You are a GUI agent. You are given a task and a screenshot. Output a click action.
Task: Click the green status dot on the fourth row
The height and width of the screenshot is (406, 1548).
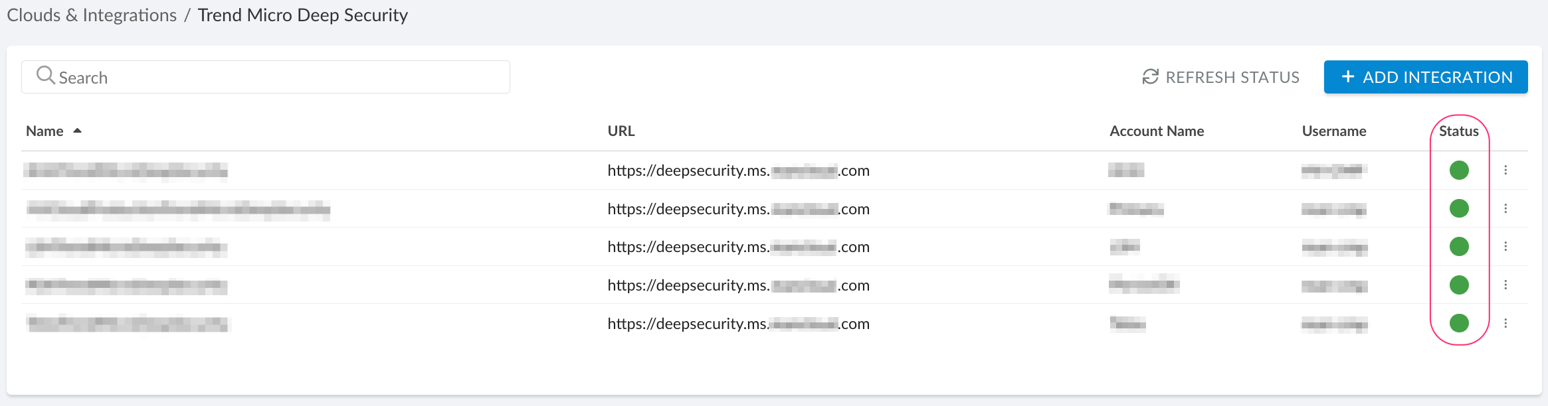click(1459, 285)
